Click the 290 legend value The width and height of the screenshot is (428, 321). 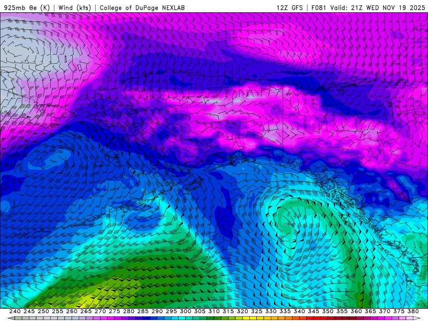pyautogui.click(x=157, y=311)
